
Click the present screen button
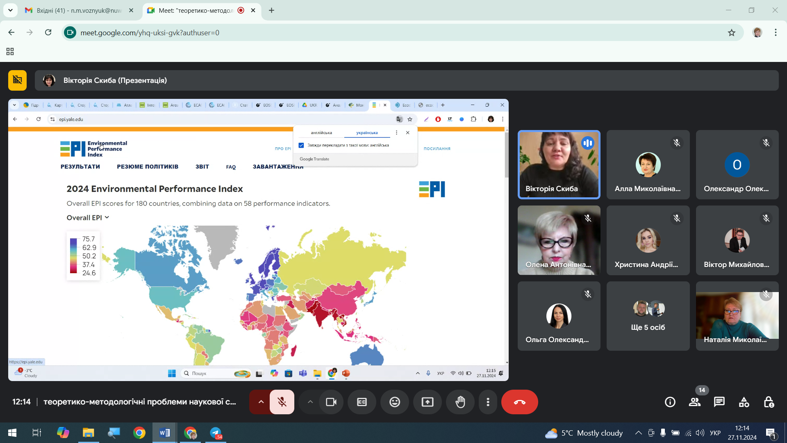pyautogui.click(x=427, y=402)
